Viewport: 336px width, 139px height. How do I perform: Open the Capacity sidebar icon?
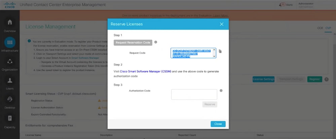[10, 118]
